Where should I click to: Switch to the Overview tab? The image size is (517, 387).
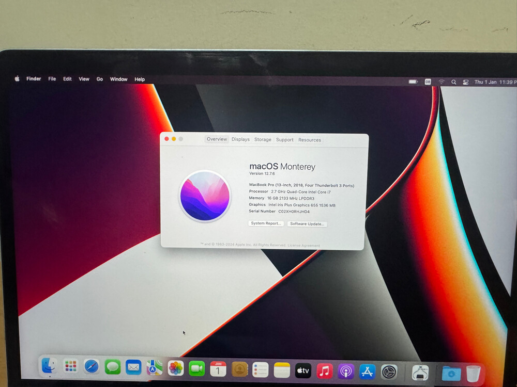(217, 139)
